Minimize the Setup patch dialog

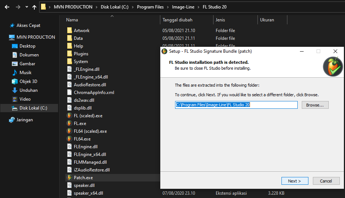302,51
